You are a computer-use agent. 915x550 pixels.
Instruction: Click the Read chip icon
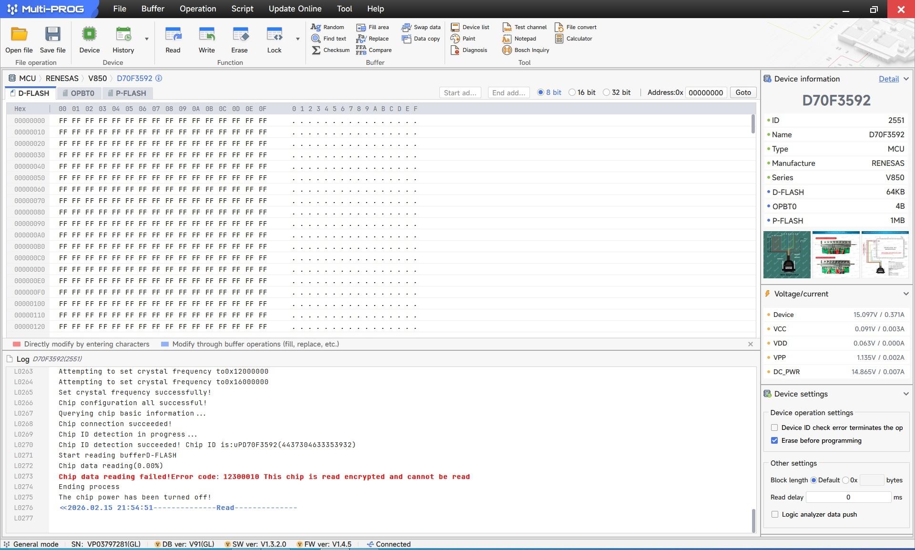(173, 35)
